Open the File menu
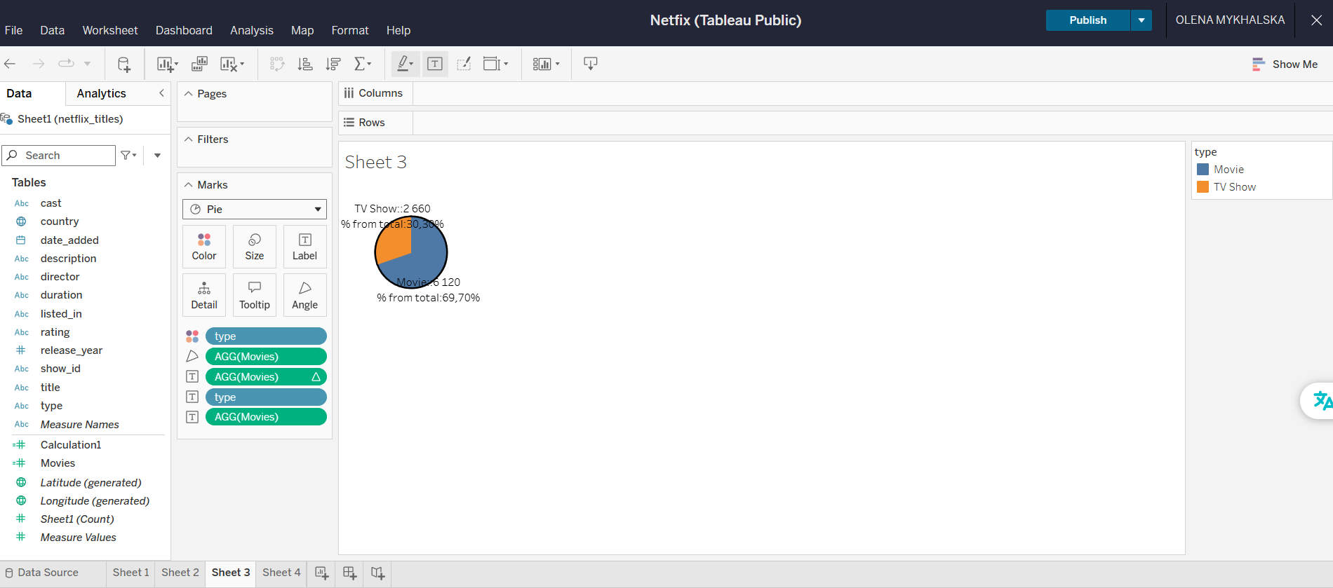This screenshot has width=1333, height=588. tap(13, 30)
